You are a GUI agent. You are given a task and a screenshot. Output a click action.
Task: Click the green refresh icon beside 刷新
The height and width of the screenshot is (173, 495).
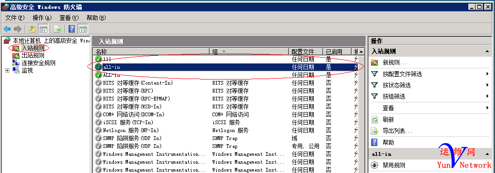coord(375,120)
